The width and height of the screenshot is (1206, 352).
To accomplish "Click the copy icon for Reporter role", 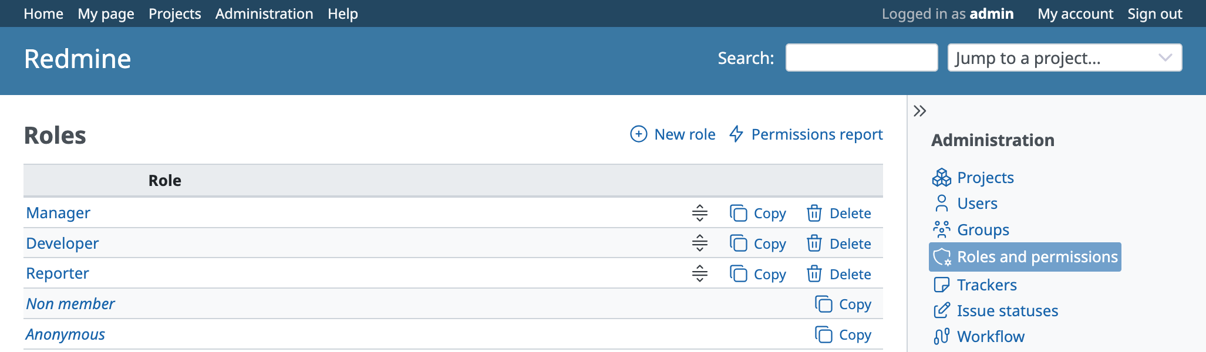I will pos(738,274).
